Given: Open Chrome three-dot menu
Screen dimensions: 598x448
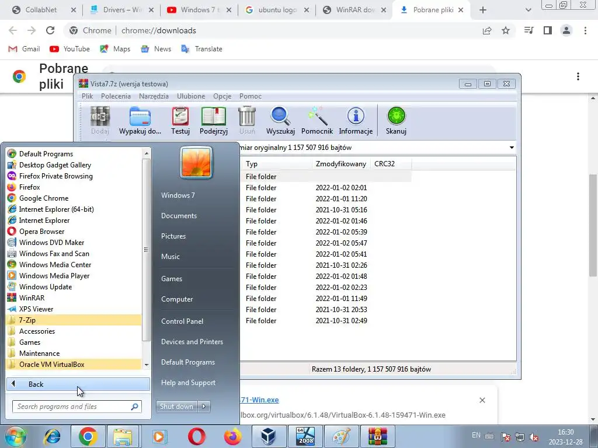Looking at the screenshot, I should point(585,30).
